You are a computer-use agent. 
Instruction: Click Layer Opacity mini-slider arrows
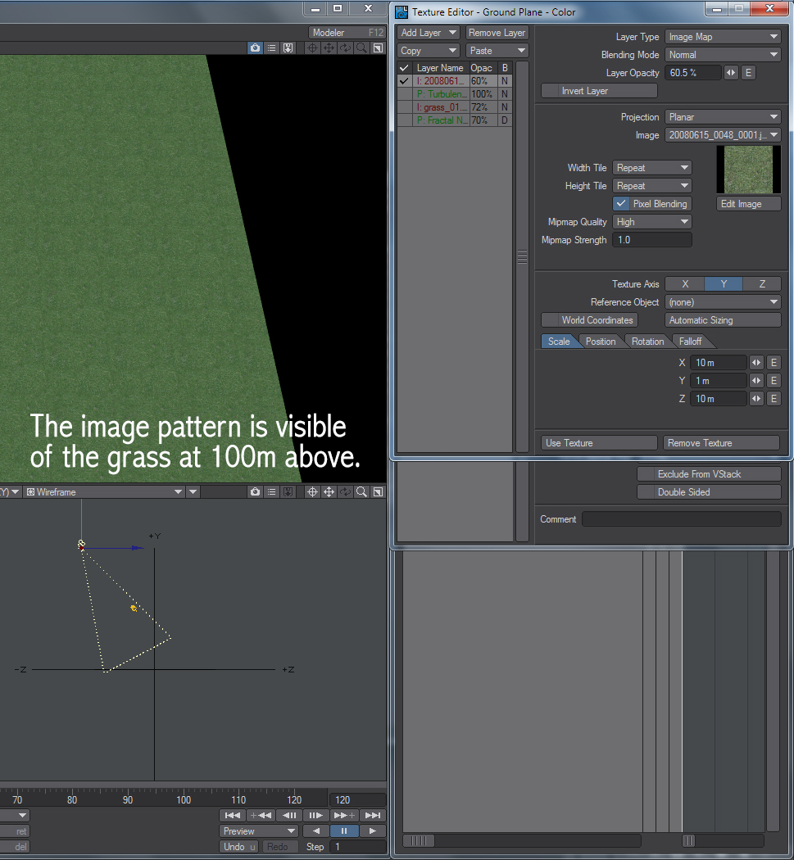731,73
